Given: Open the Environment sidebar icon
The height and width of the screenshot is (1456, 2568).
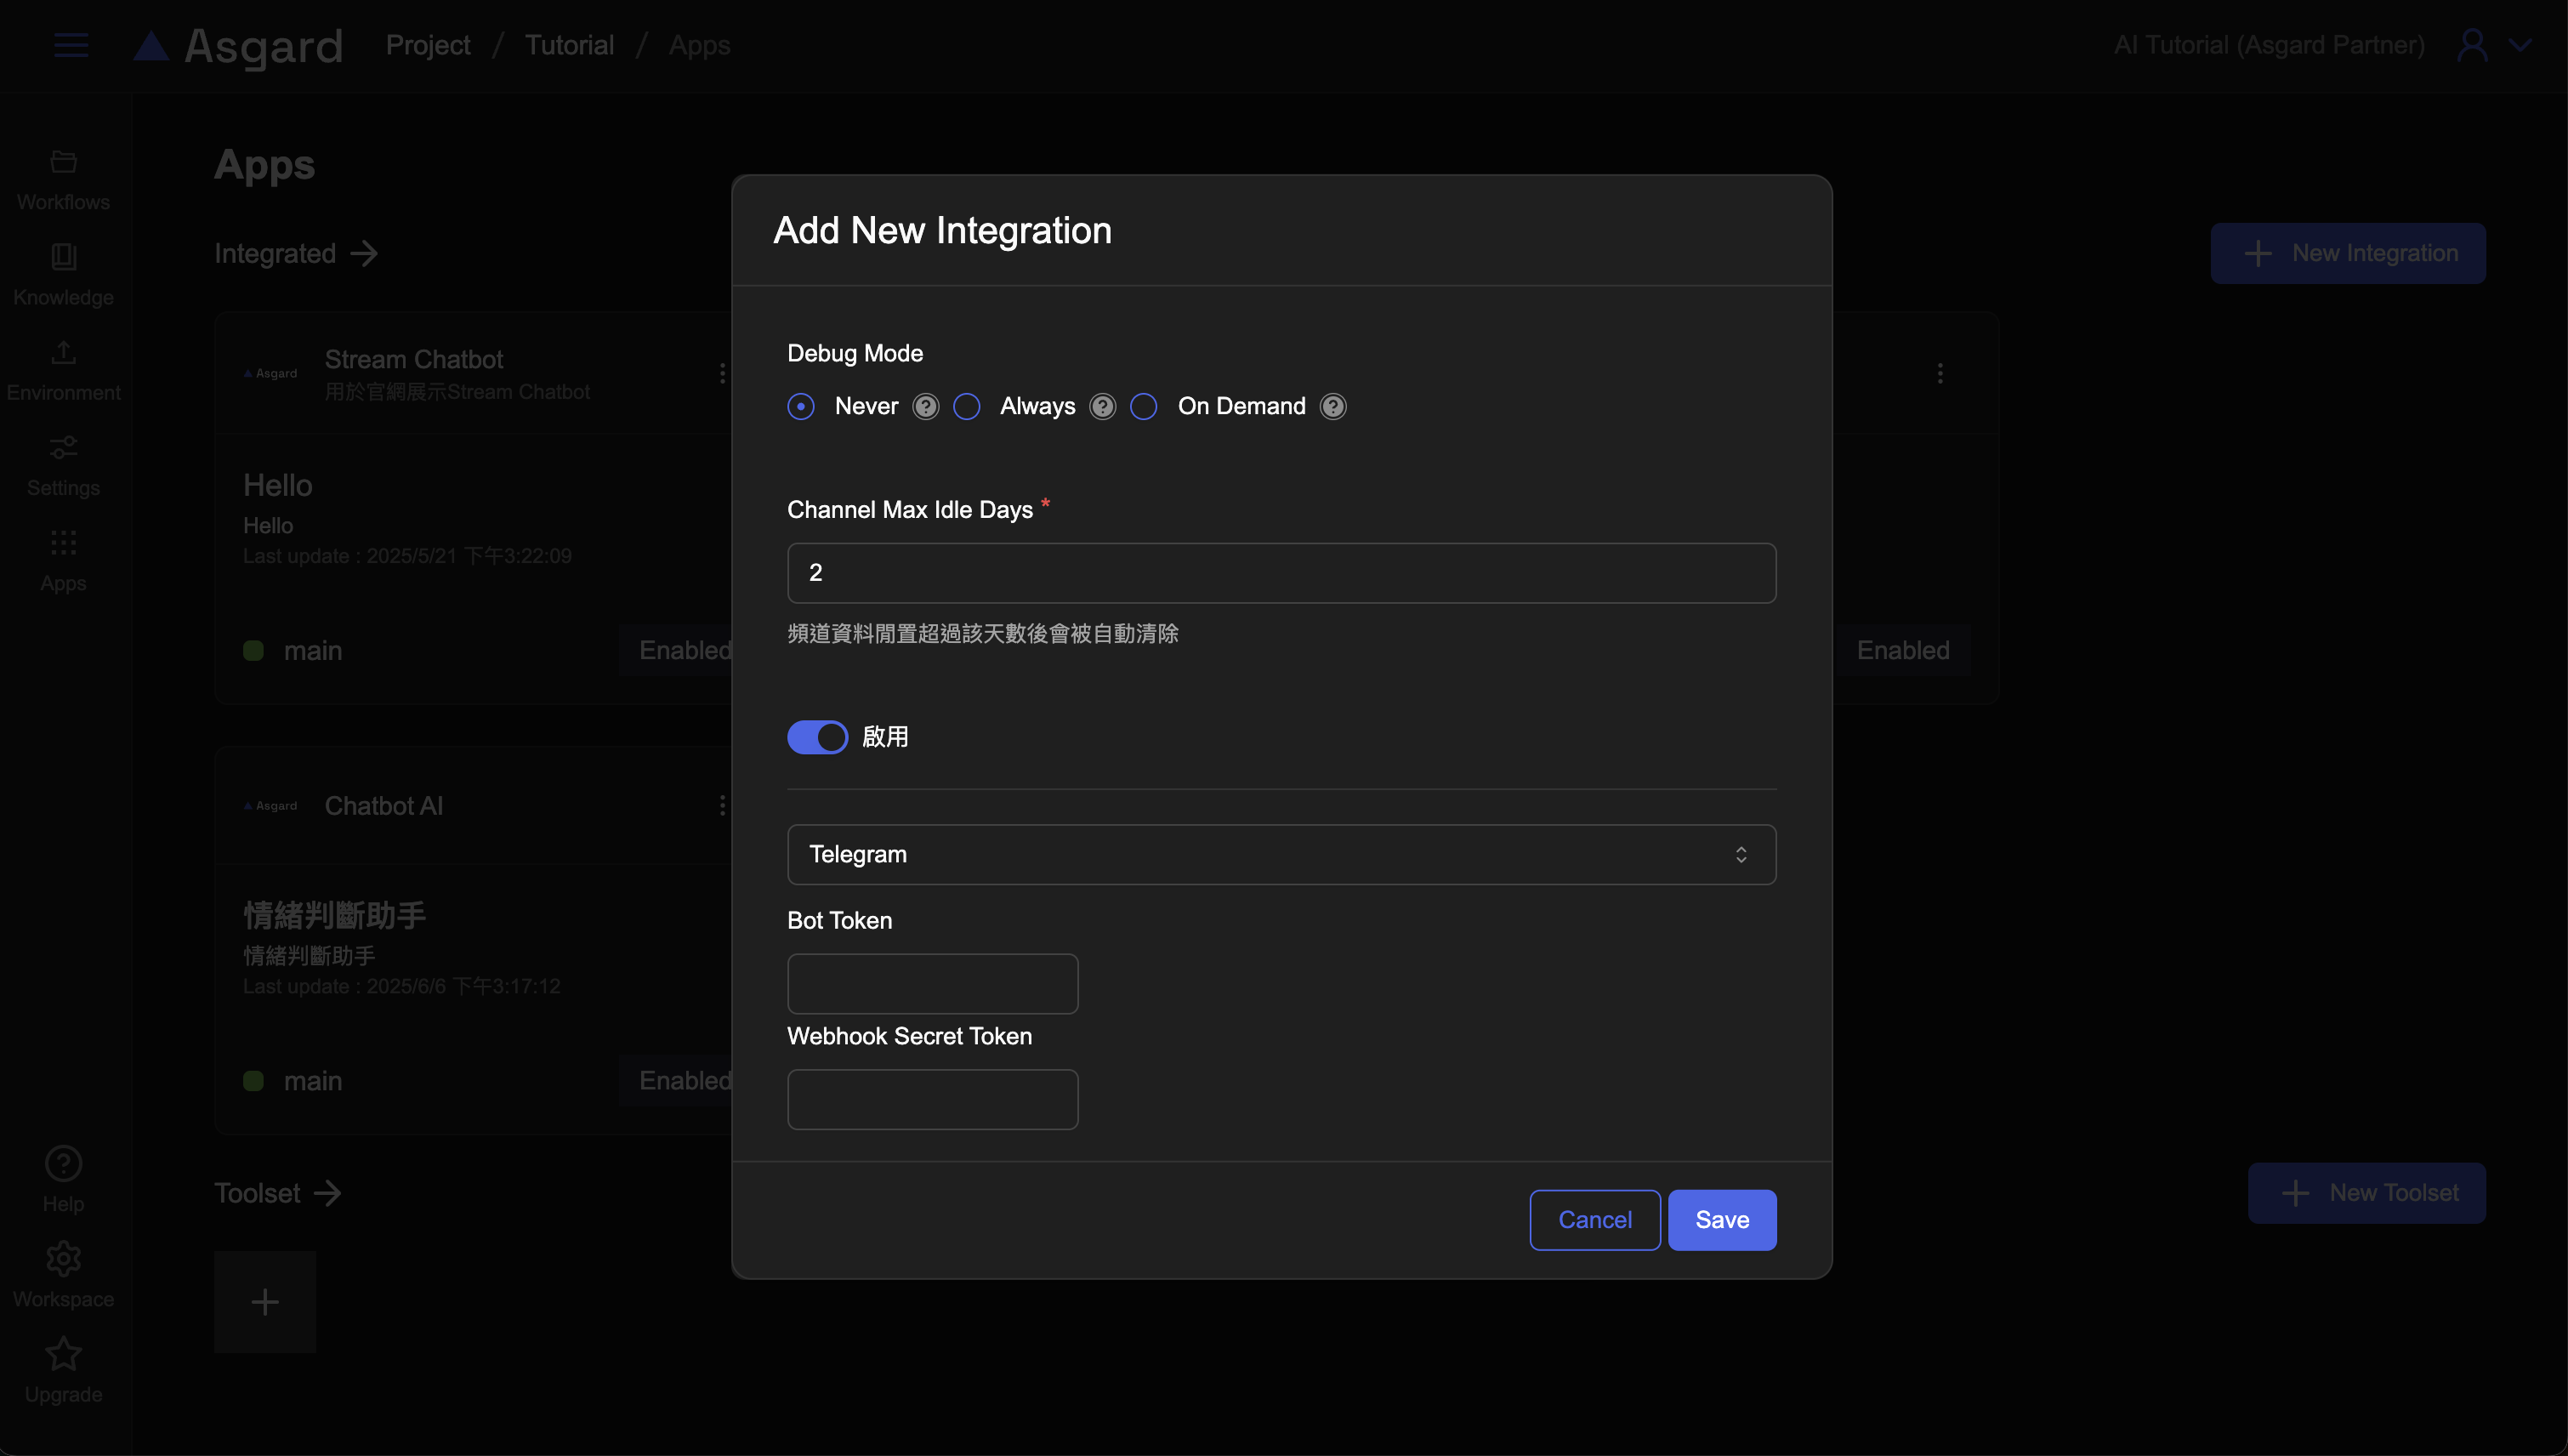Looking at the screenshot, I should (63, 352).
